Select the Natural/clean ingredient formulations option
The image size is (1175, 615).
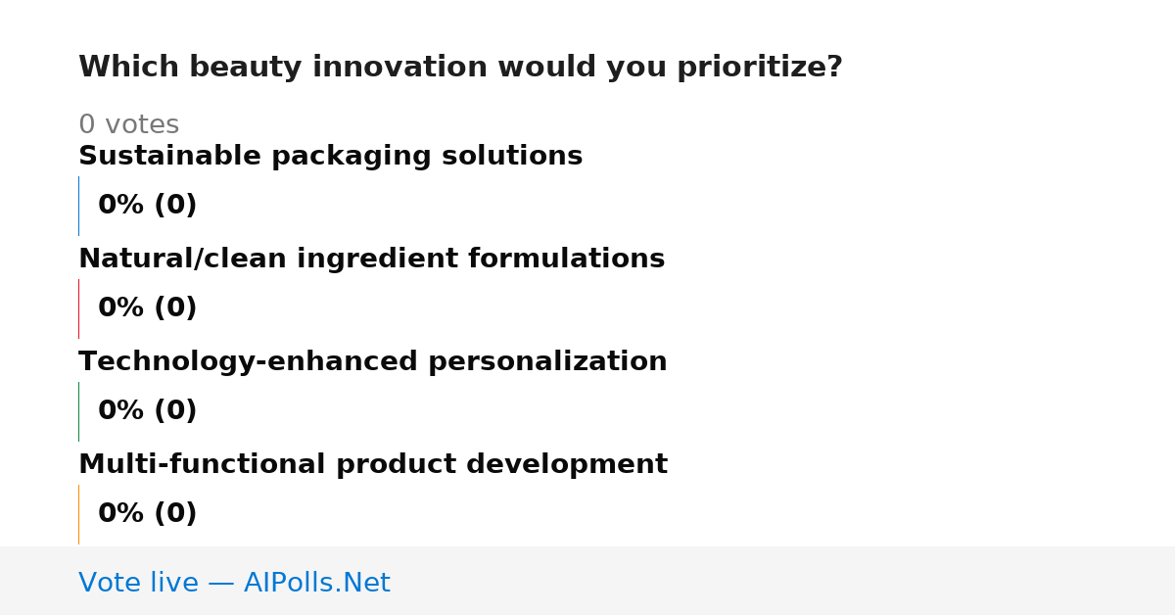(x=371, y=259)
